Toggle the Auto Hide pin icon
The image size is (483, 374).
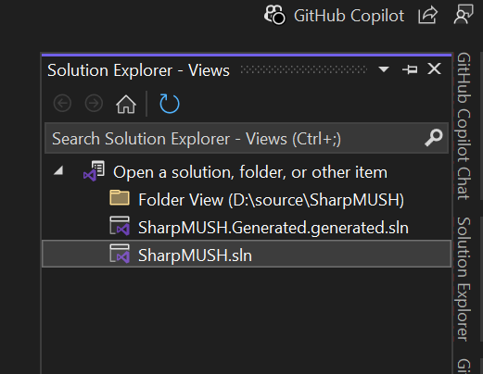(410, 69)
